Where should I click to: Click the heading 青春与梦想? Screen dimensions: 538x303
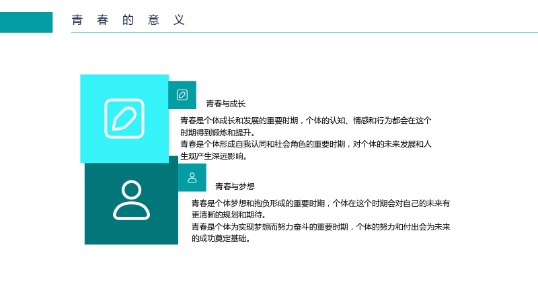click(x=235, y=187)
